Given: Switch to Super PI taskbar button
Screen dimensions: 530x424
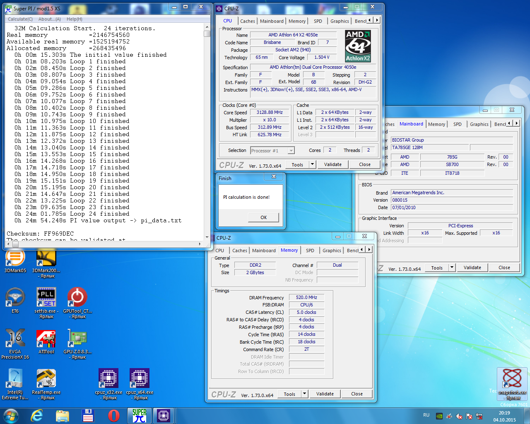Looking at the screenshot, I should click(x=140, y=416).
